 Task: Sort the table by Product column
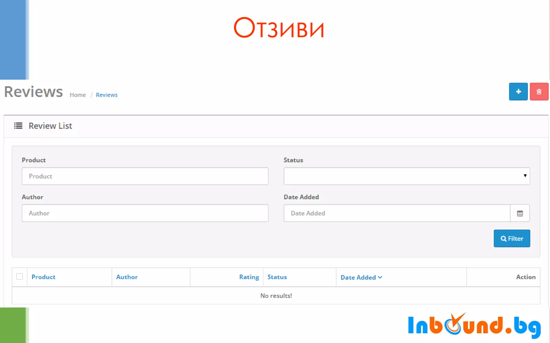click(x=44, y=277)
